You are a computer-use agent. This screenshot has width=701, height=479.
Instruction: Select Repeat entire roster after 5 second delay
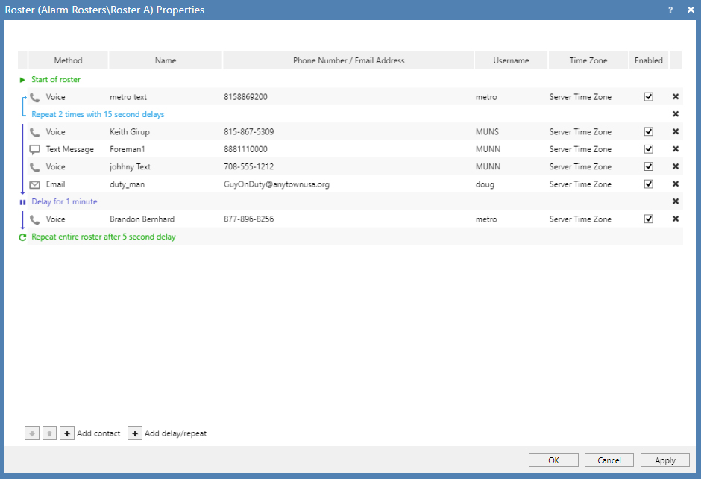point(103,237)
